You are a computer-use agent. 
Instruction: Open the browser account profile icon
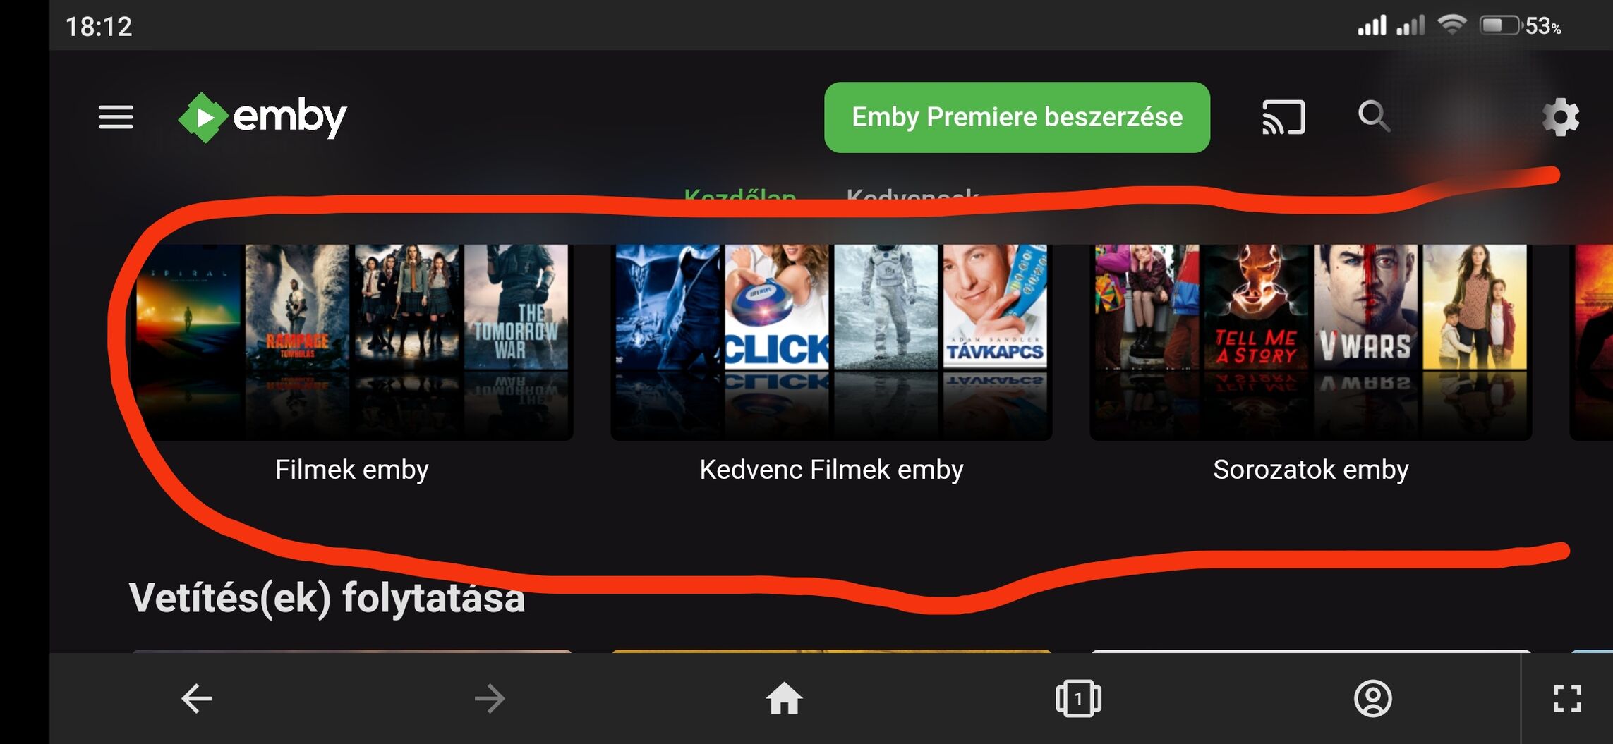click(1372, 699)
